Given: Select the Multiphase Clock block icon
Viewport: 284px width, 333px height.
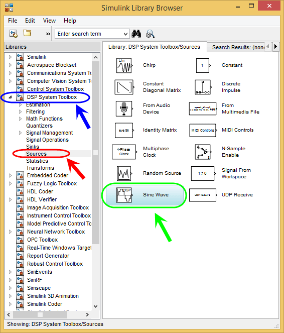Looking at the screenshot, I should click(124, 152).
